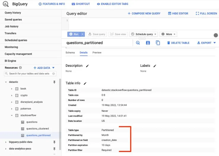Click the Resources info icon

click(20, 68)
